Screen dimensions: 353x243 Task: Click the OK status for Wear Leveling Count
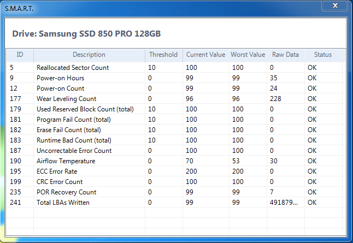[312, 98]
